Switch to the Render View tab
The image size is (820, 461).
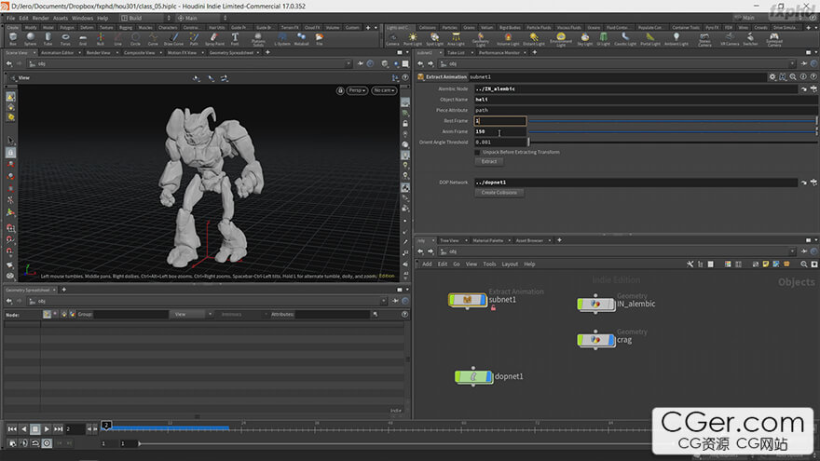(99, 53)
